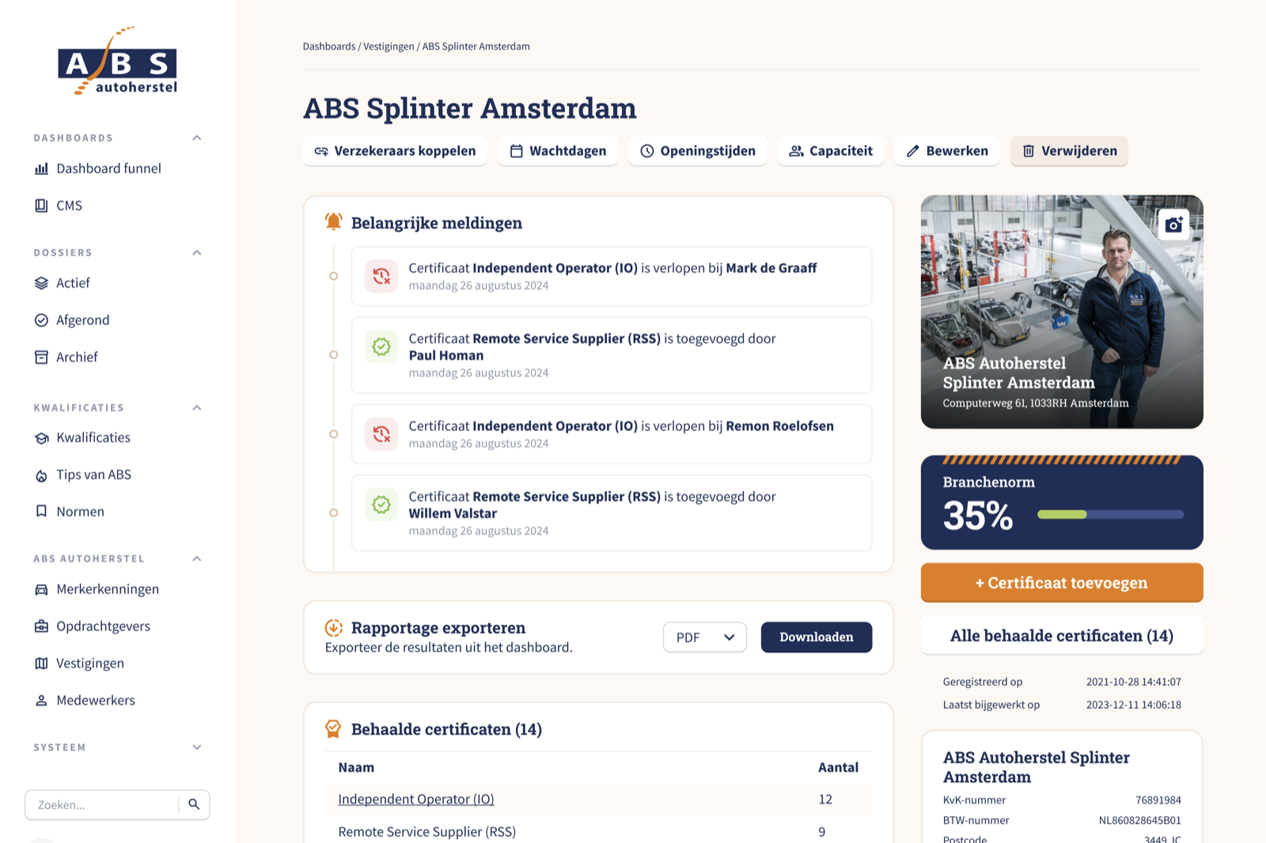The height and width of the screenshot is (843, 1266).
Task: Click the Laatst bijgewerkt op date 2023-12-11 14:06:18
Action: 1134,705
